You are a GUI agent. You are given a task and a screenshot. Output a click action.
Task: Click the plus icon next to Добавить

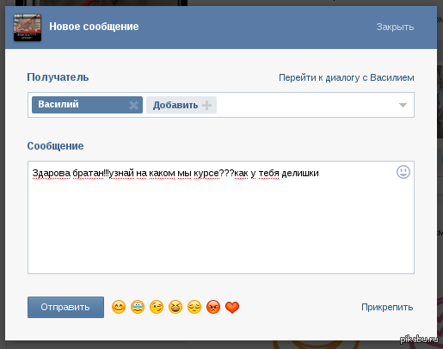coord(206,105)
